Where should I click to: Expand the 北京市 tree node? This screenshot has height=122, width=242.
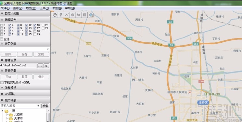click(7, 115)
